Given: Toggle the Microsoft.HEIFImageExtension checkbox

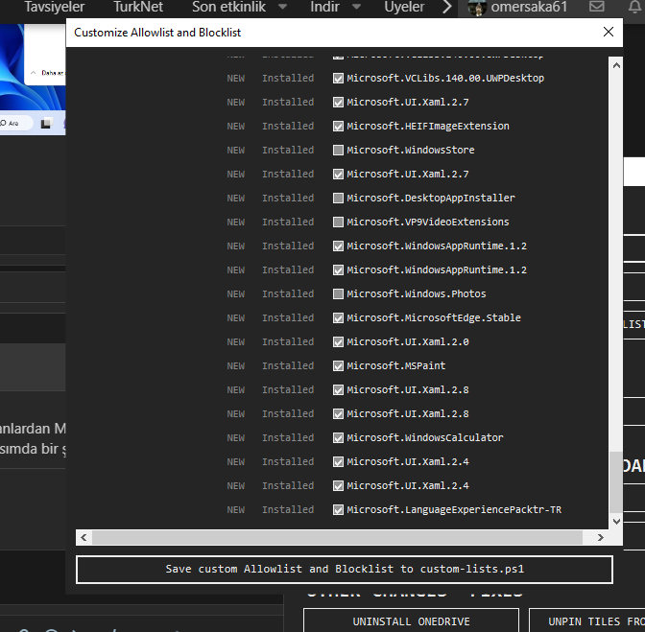Looking at the screenshot, I should [x=338, y=127].
